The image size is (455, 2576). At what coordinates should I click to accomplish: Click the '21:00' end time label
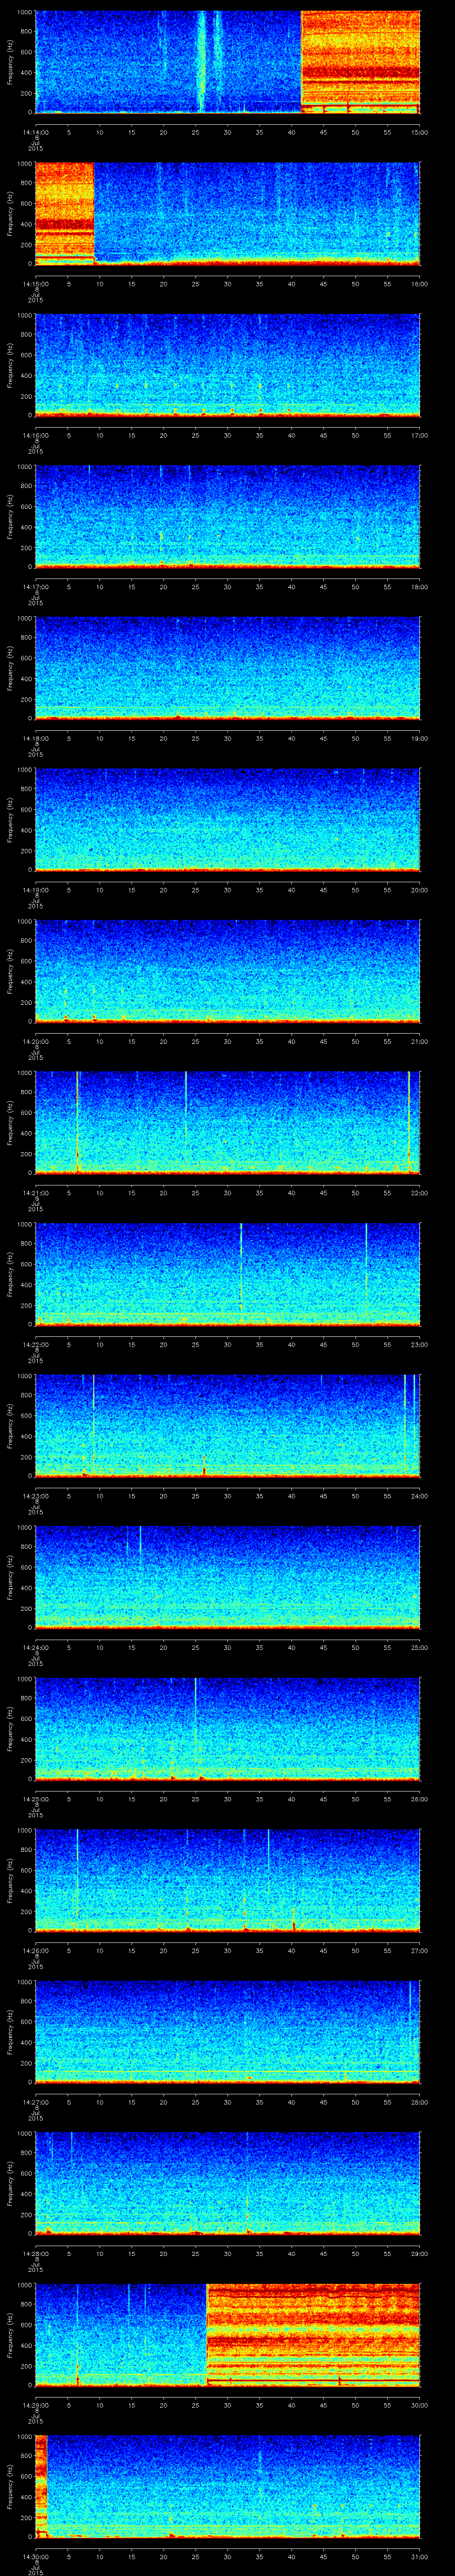coord(419,1041)
